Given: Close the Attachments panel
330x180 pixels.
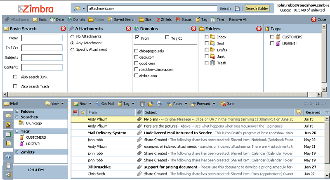Looking at the screenshot, I should 128,28.
